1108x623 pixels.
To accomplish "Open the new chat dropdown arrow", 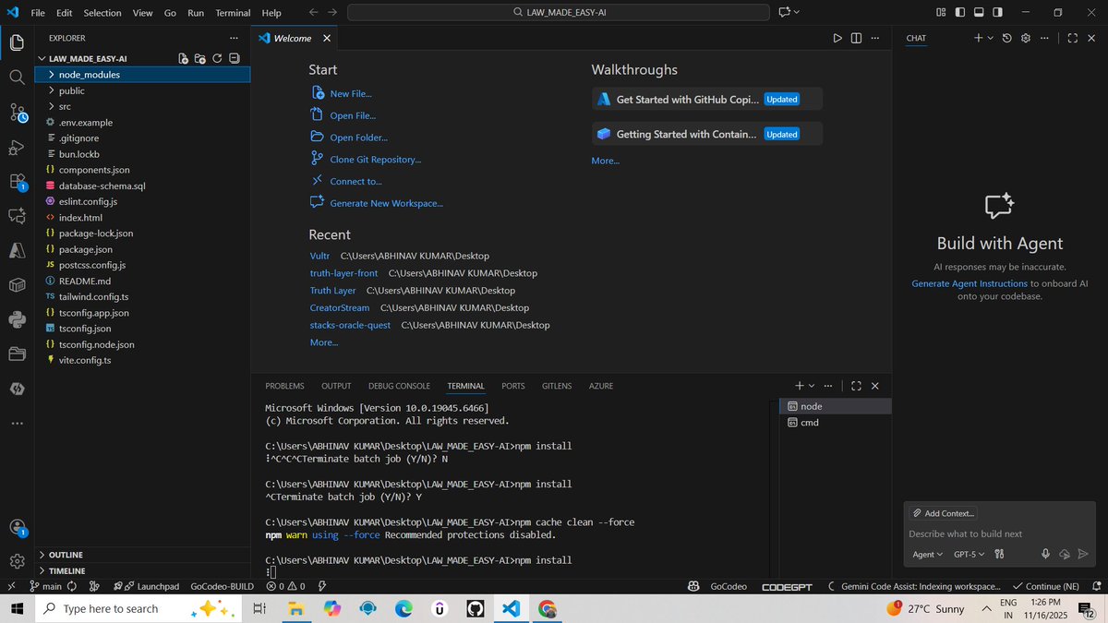I will tap(991, 38).
